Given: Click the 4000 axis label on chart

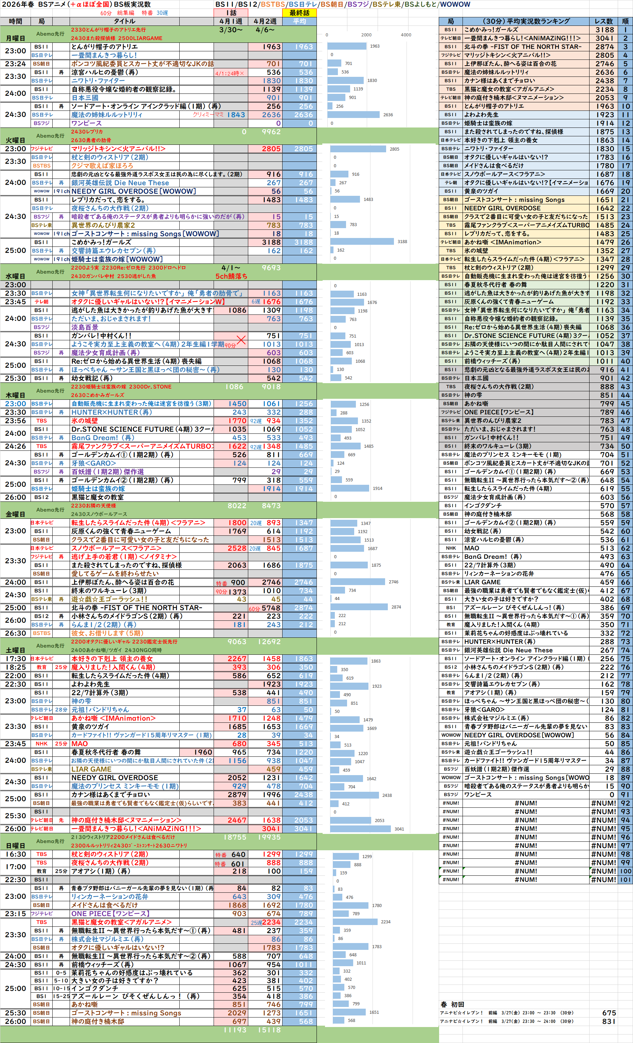Looking at the screenshot, I should [x=405, y=35].
